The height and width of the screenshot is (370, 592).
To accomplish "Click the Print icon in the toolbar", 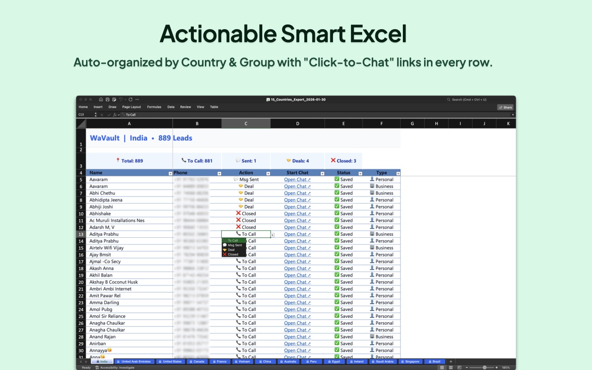I will [115, 99].
